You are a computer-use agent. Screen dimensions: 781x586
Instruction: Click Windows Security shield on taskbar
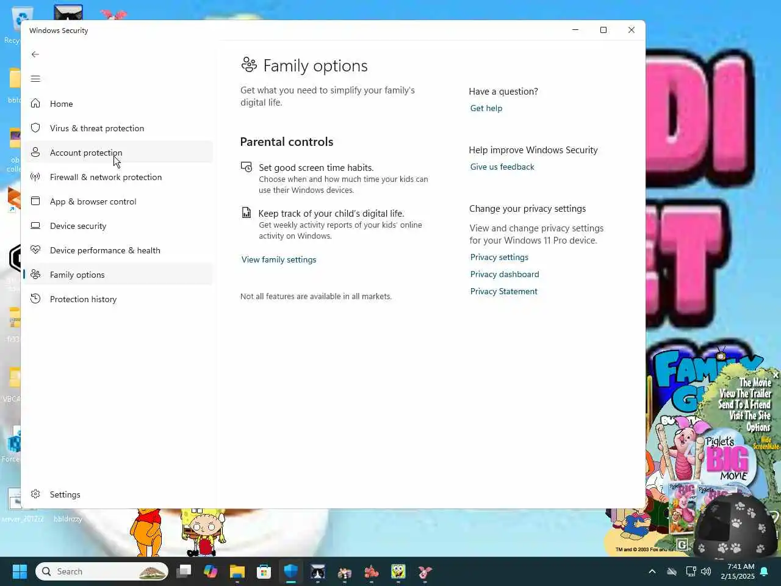coord(291,571)
